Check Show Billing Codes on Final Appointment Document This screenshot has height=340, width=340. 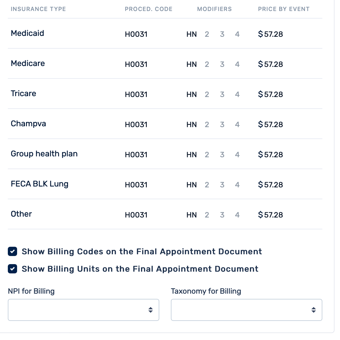(12, 251)
